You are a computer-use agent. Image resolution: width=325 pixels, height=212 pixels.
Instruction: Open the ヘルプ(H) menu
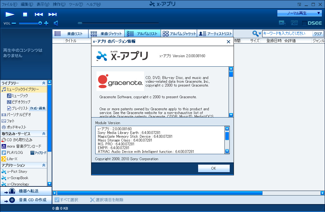pyautogui.click(x=94, y=4)
